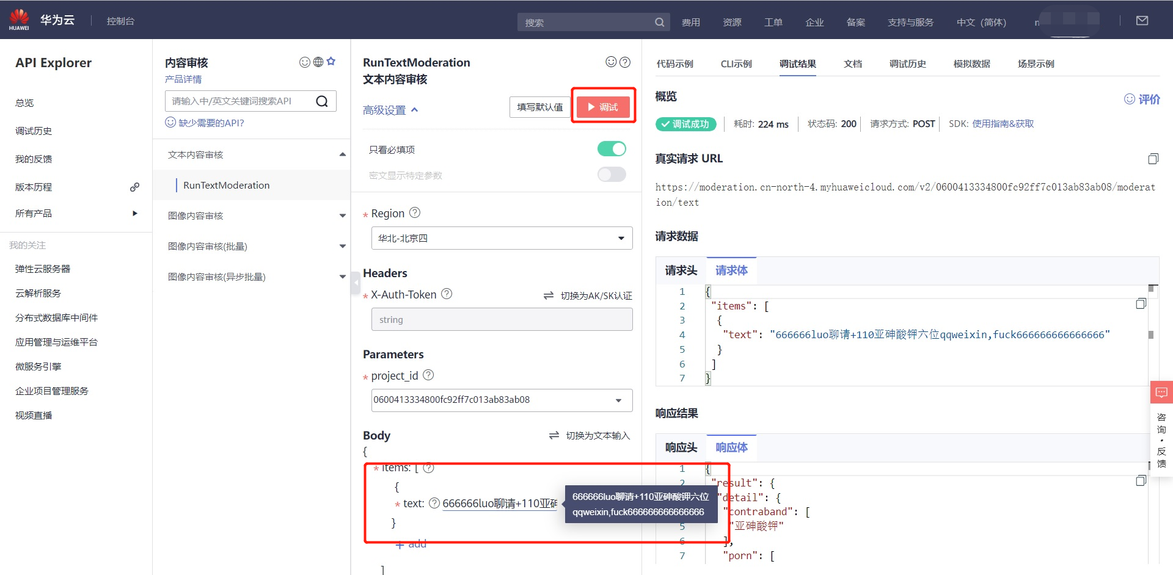
Task: Click the search magnifier in top bar
Action: (659, 23)
